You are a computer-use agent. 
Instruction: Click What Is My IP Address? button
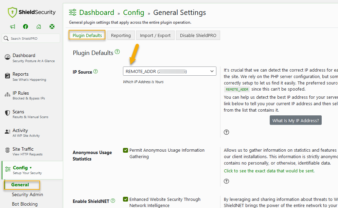296,120
